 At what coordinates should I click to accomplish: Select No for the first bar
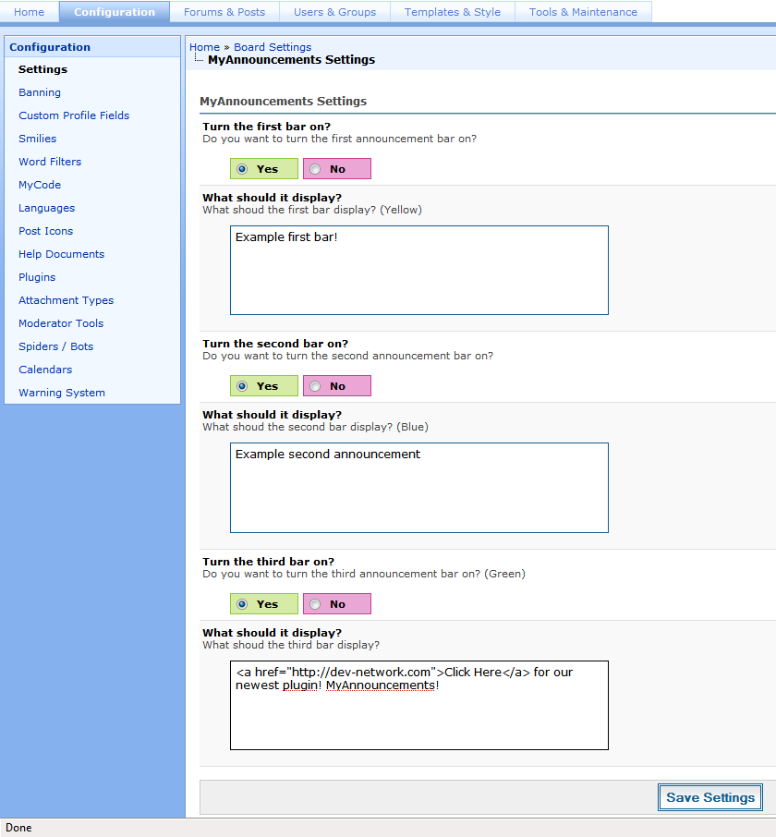click(x=316, y=169)
